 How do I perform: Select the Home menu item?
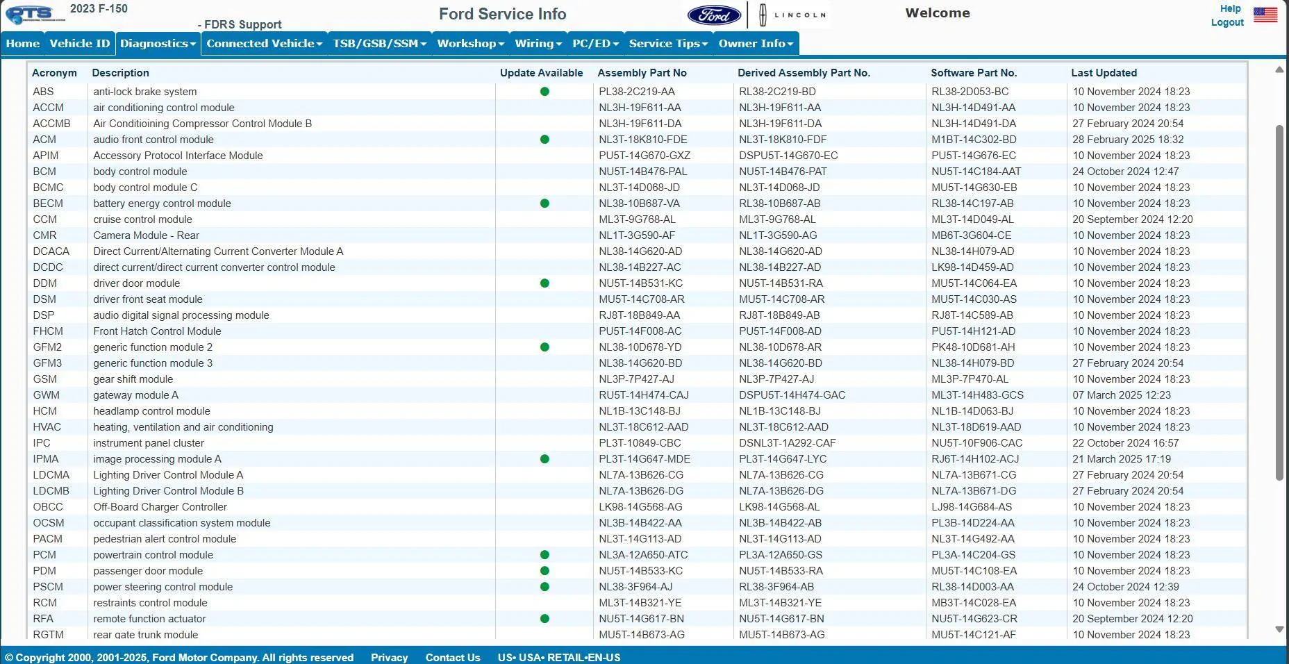click(x=22, y=43)
